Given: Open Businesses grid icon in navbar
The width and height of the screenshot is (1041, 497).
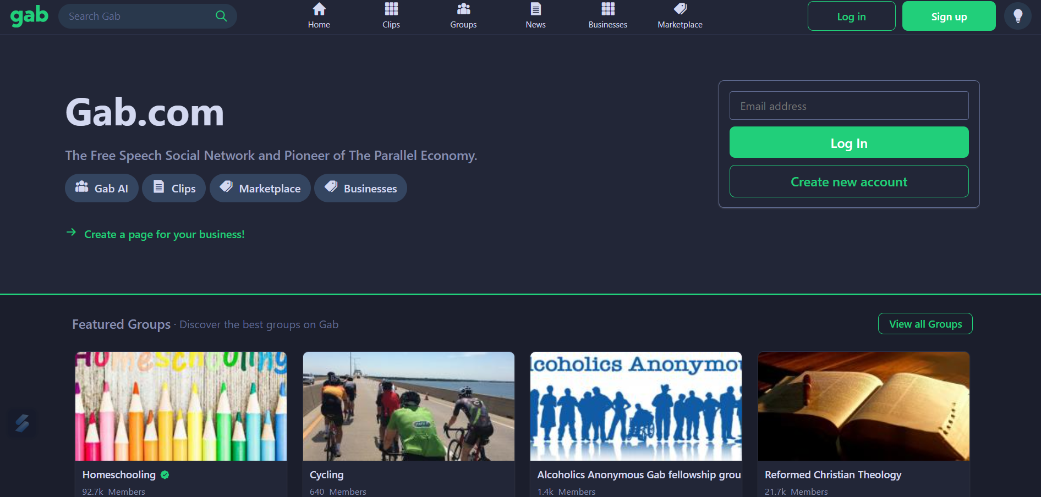Looking at the screenshot, I should click(608, 9).
